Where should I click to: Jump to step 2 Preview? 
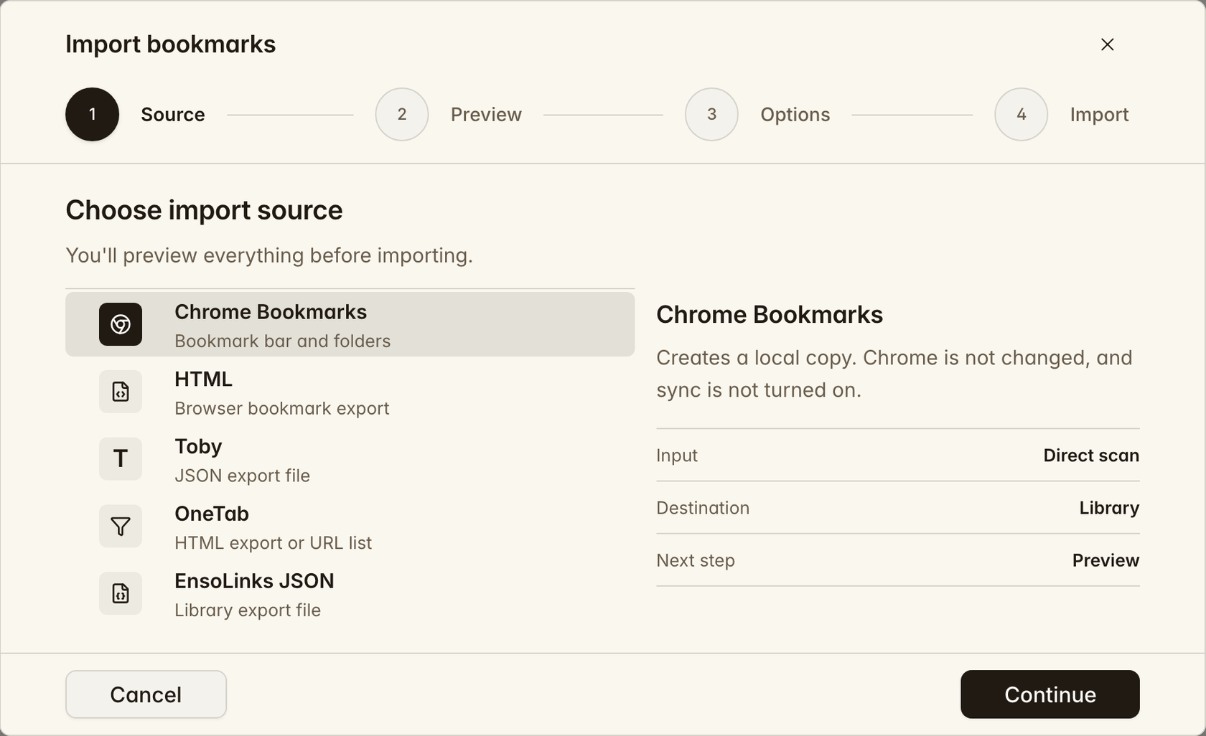pos(402,115)
